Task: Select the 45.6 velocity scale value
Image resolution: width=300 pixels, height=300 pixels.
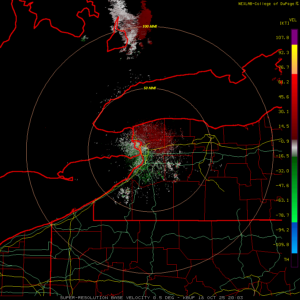Action: [284, 97]
